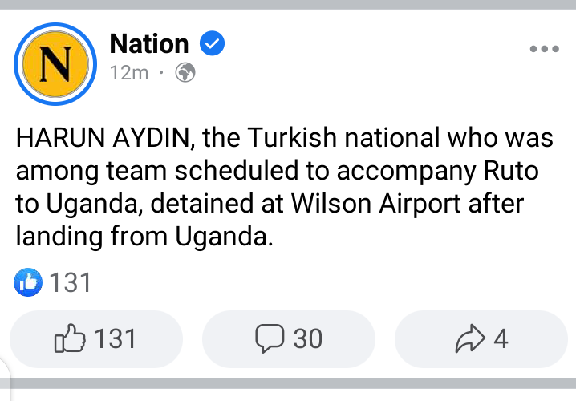Click the share count 4

[x=501, y=339]
